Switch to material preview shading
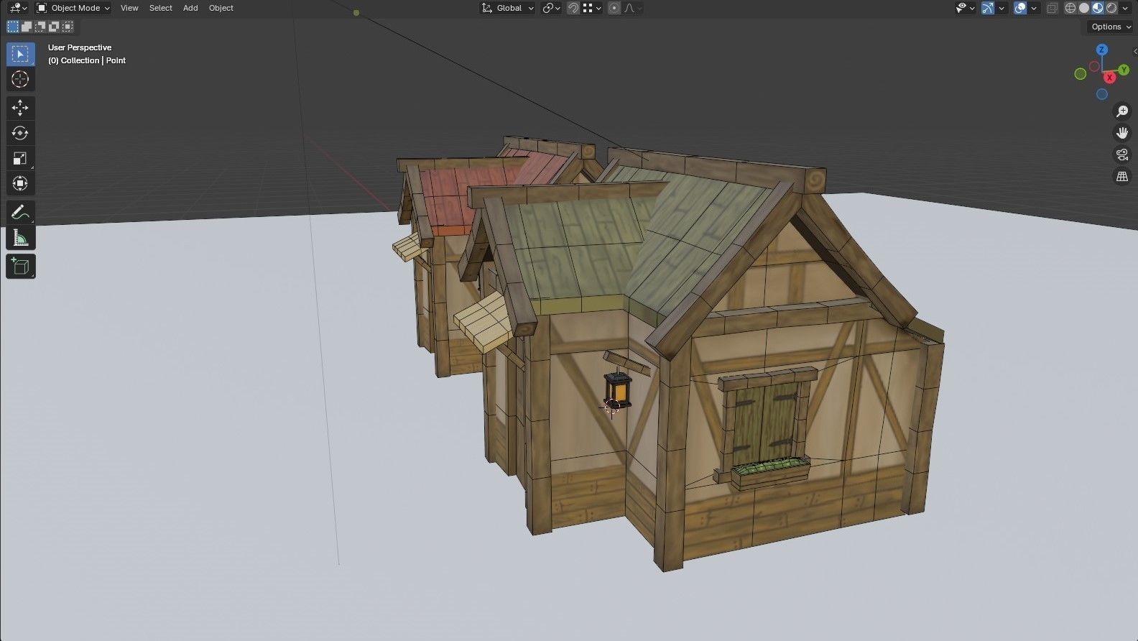Screen dimensions: 1138x641 [1098, 8]
